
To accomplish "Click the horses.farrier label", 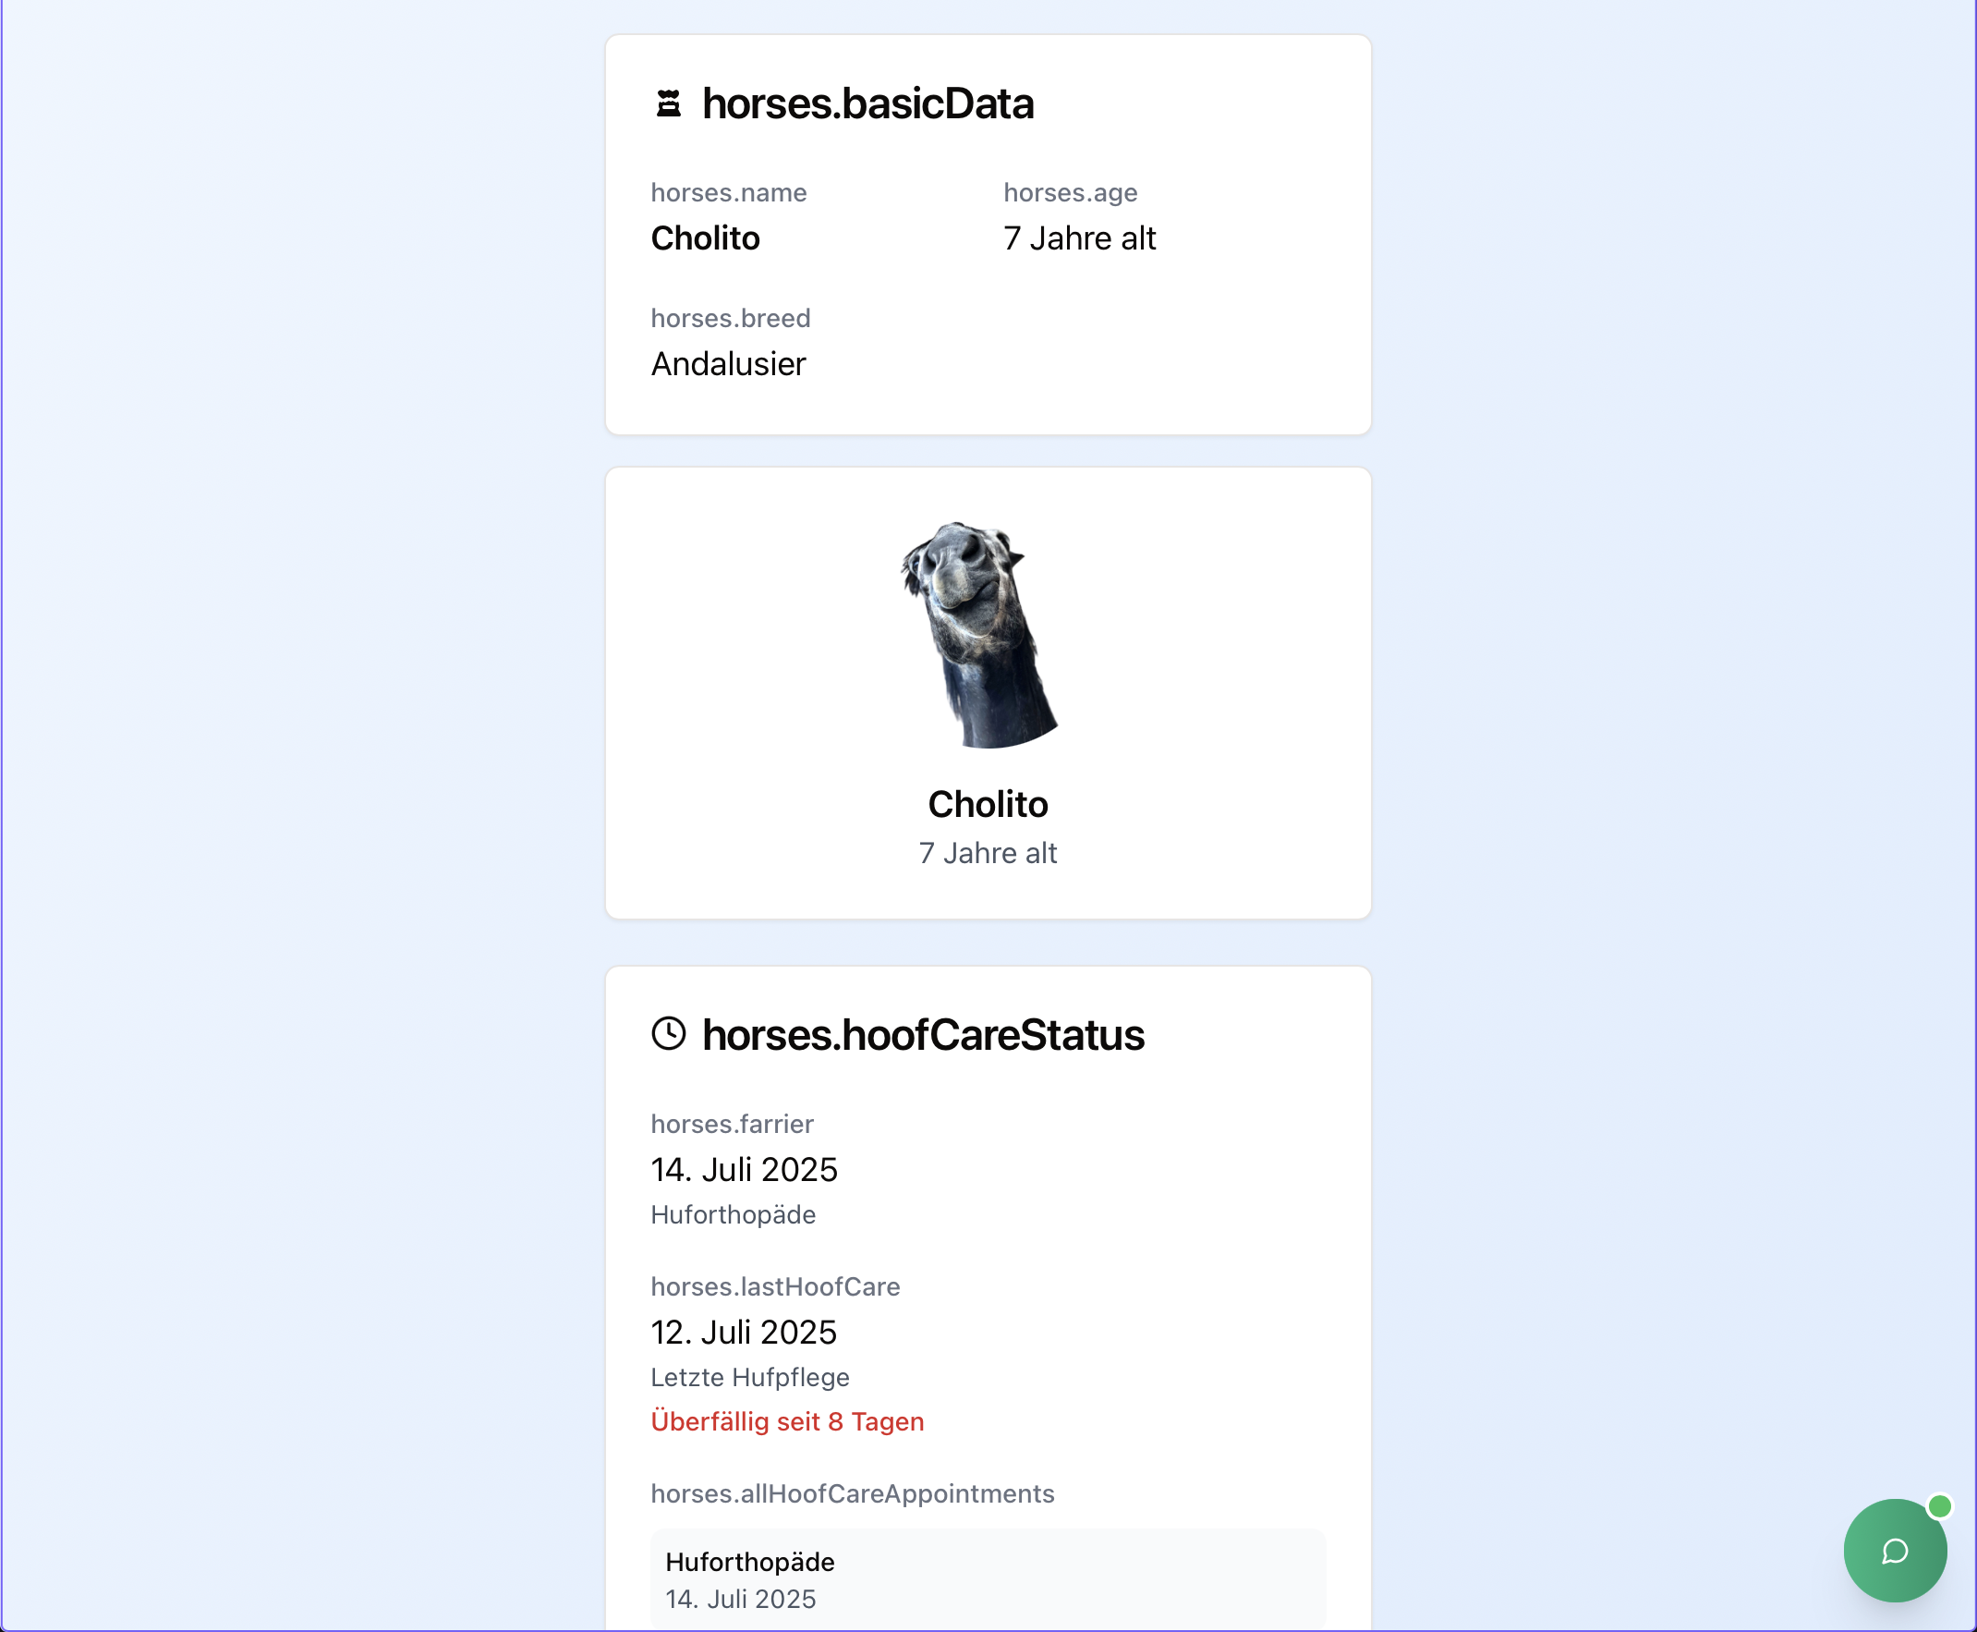I will click(732, 1124).
